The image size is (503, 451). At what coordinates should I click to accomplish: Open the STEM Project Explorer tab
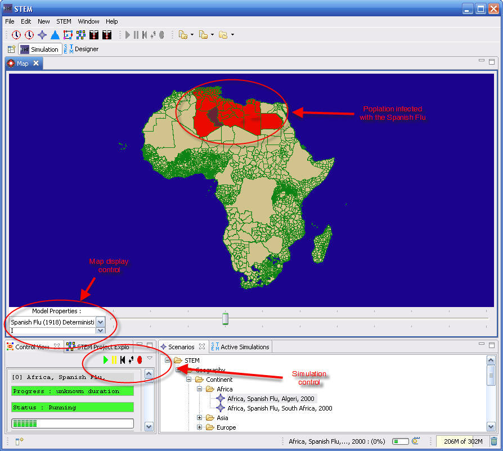(98, 347)
